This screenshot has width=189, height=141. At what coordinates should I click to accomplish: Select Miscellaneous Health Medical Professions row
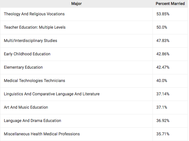pyautogui.click(x=94, y=134)
